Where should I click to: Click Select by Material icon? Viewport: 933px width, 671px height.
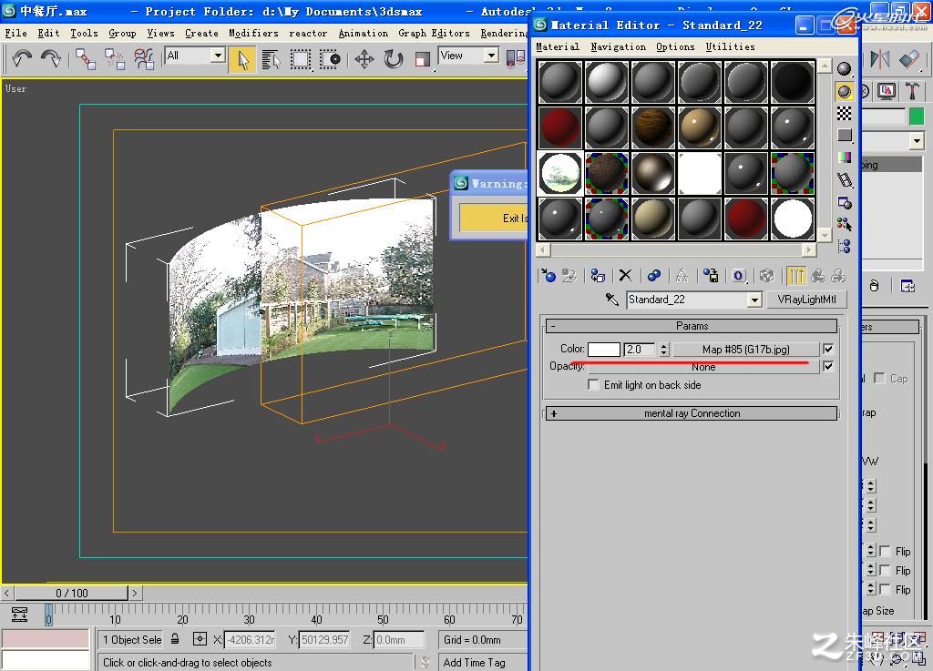click(844, 224)
